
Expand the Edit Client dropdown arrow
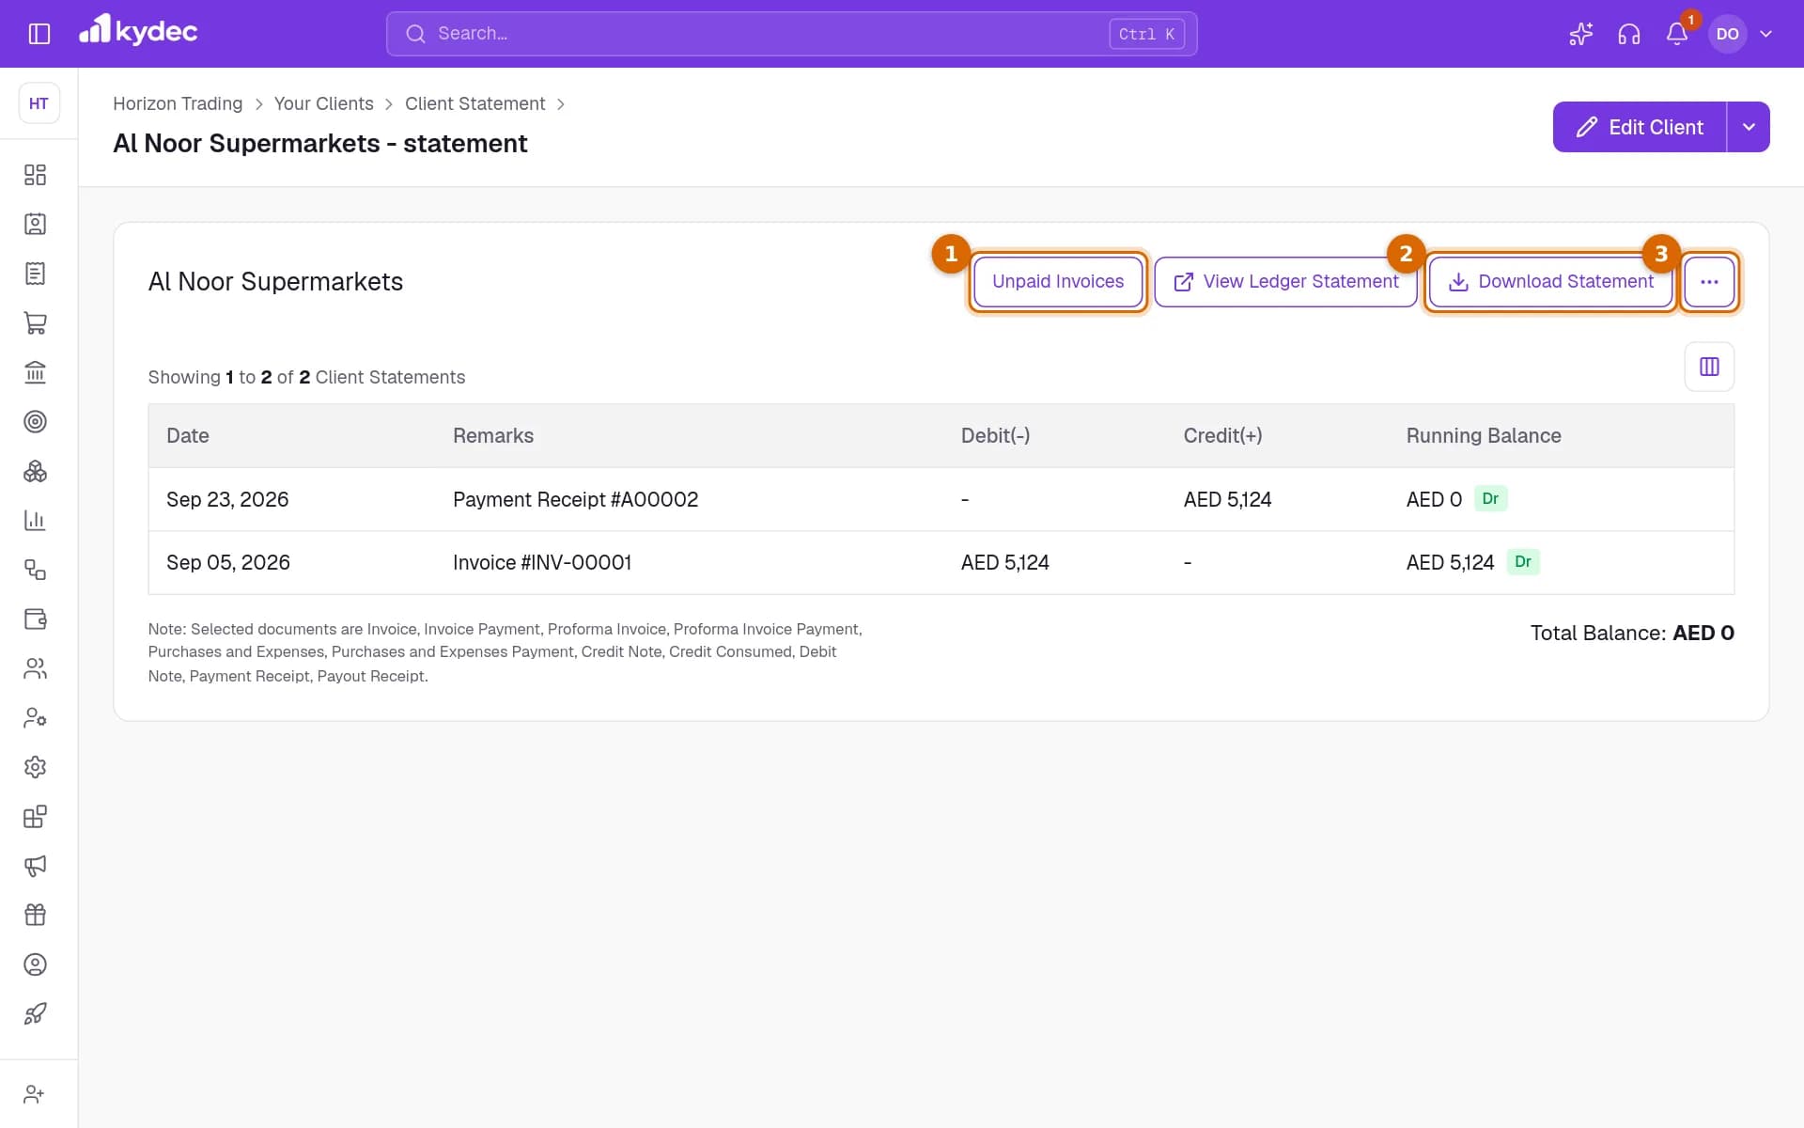point(1749,127)
